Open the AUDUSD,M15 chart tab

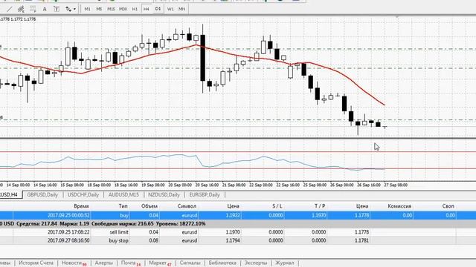[123, 194]
